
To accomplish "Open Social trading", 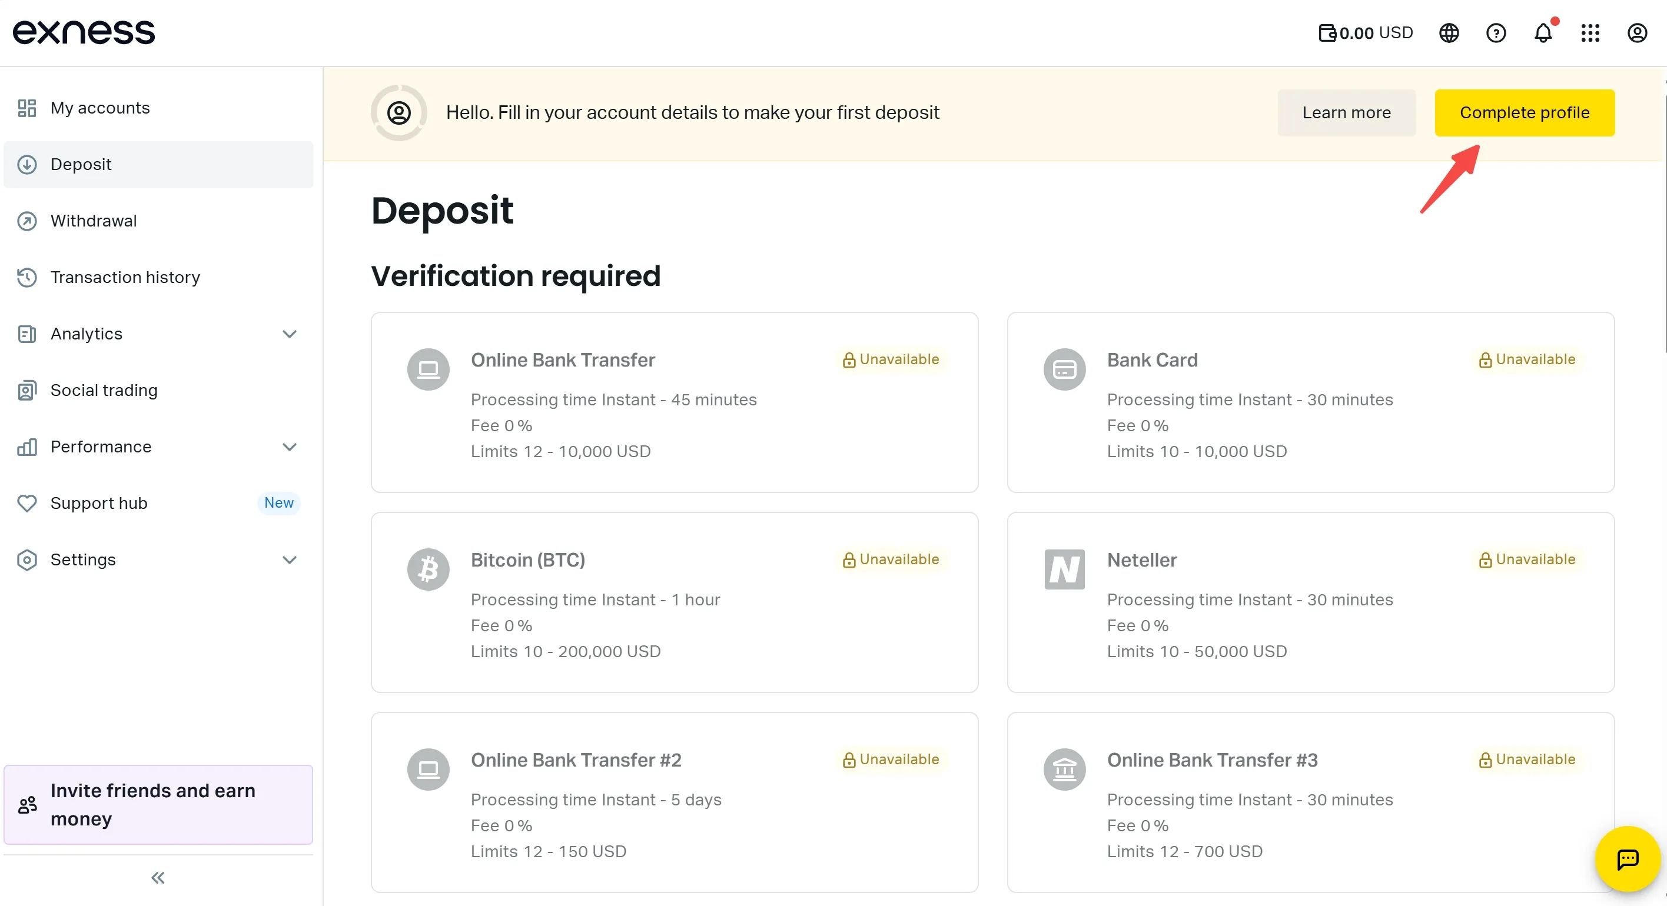I will (x=158, y=390).
